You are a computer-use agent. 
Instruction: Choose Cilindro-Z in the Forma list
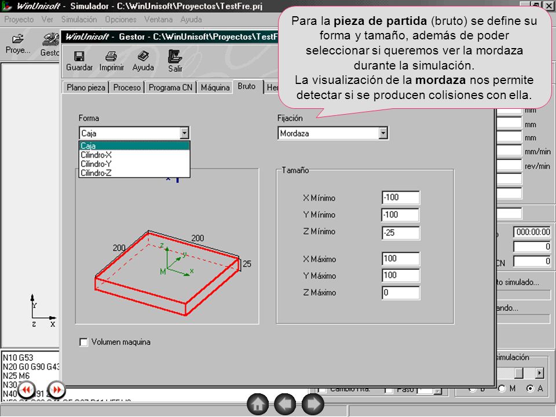pyautogui.click(x=134, y=173)
